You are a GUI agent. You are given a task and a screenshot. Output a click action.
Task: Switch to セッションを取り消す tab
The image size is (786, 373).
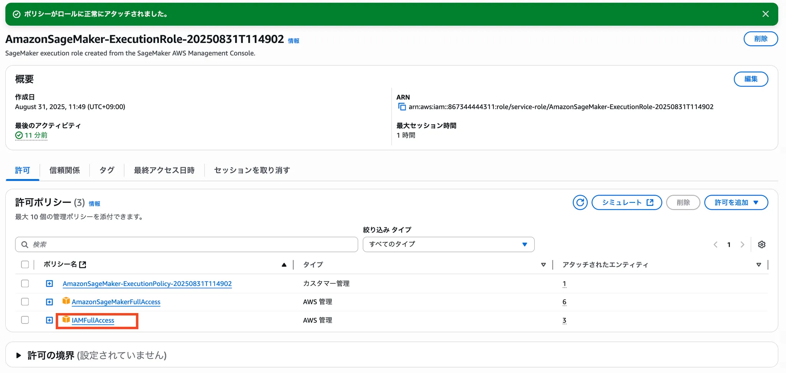252,170
